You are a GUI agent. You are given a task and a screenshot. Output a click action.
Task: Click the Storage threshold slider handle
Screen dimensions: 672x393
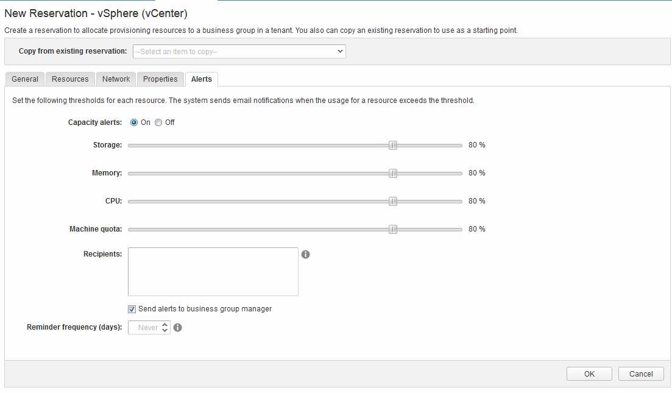393,145
